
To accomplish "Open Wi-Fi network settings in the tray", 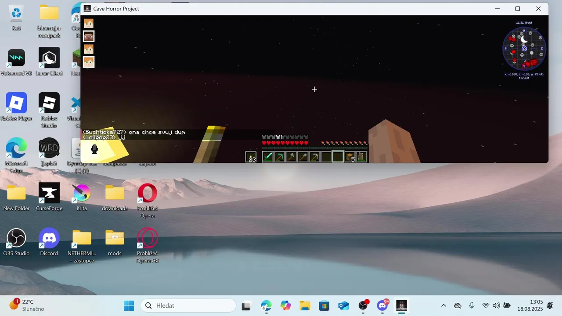I will click(486, 305).
